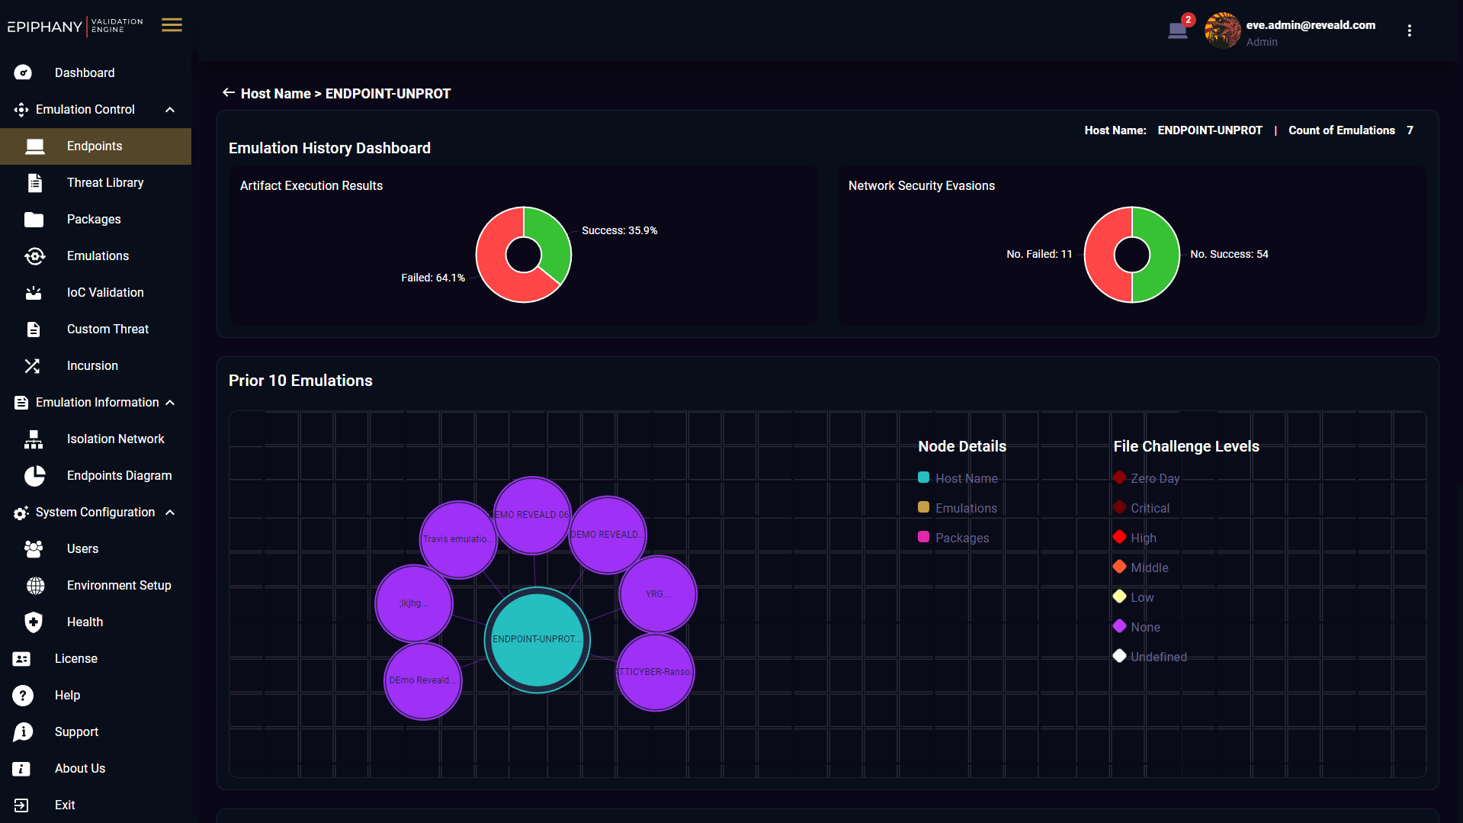
Task: Click the ENDPOINT-UNPROT teal graph node
Action: [537, 639]
